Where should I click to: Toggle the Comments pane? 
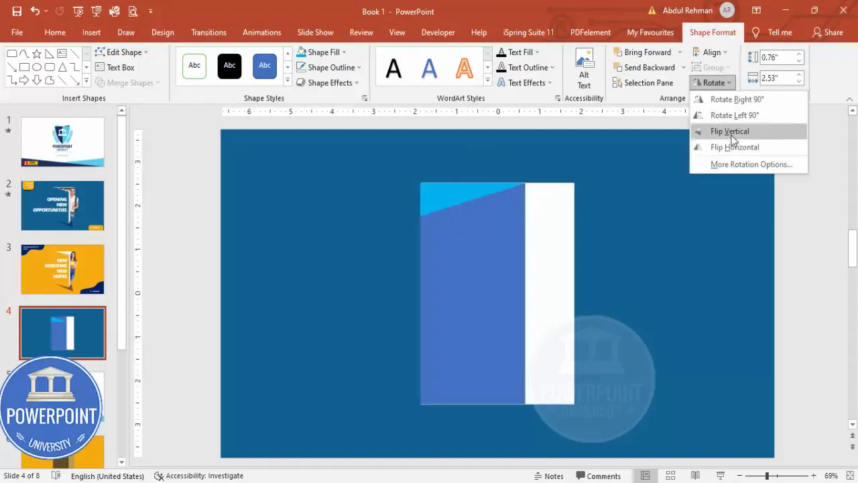click(x=598, y=476)
